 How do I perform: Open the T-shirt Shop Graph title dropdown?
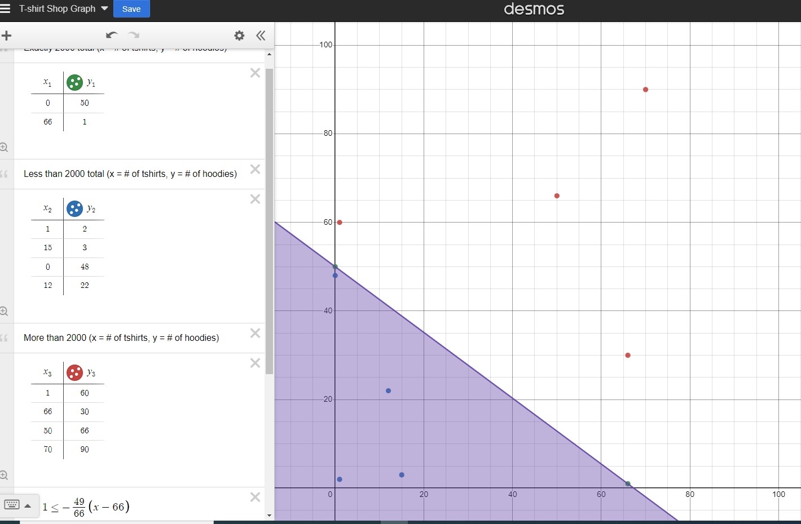click(104, 8)
